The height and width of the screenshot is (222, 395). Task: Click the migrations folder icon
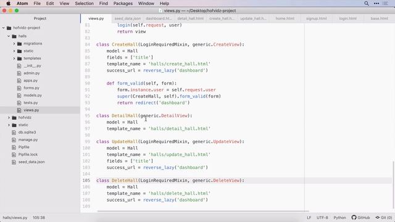19,44
